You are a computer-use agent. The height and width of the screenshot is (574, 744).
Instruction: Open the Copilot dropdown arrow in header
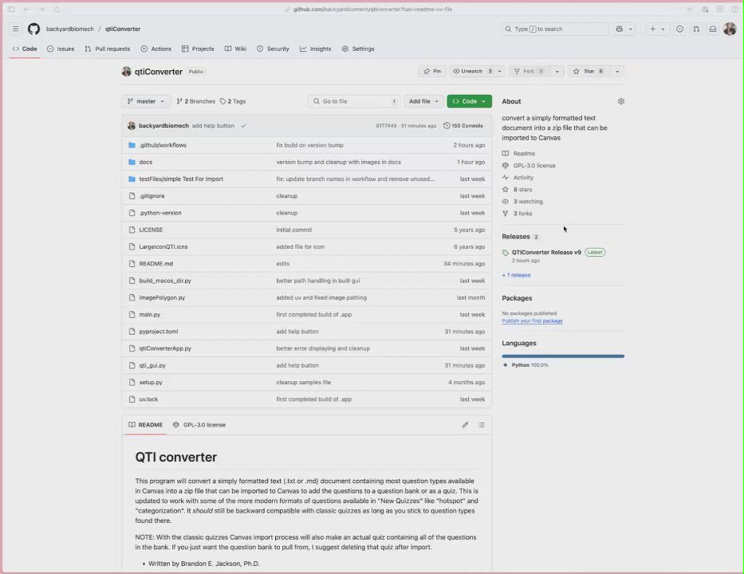click(631, 29)
